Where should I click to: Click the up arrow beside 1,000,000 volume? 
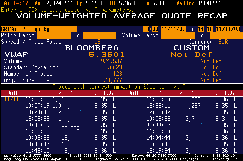tap(81, 106)
